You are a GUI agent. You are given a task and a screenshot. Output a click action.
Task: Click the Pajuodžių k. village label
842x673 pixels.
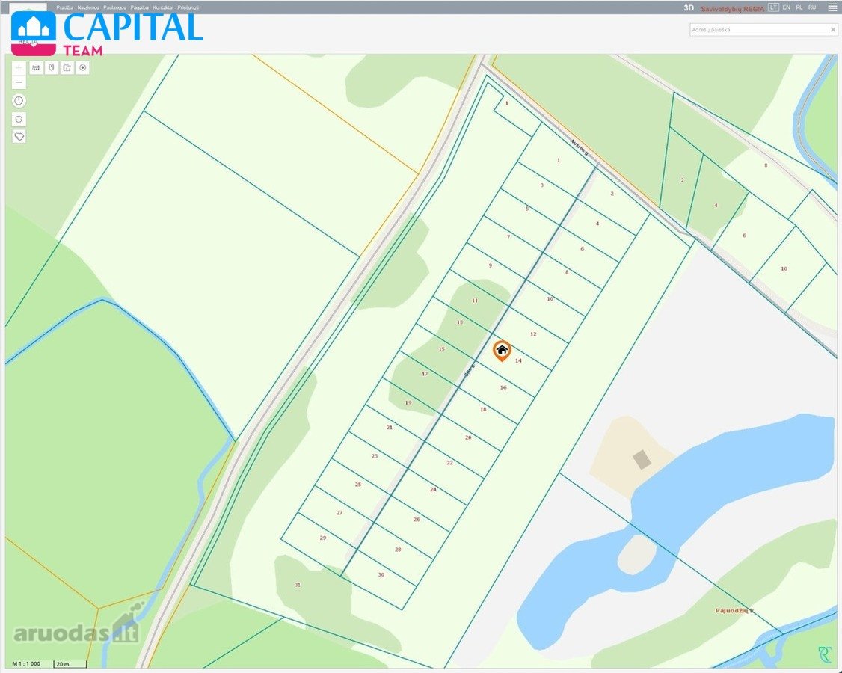pos(735,611)
